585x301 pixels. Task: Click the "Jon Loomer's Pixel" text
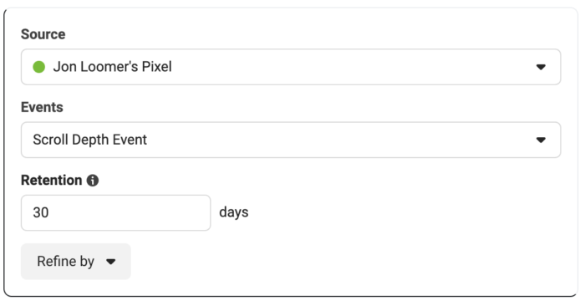point(112,67)
